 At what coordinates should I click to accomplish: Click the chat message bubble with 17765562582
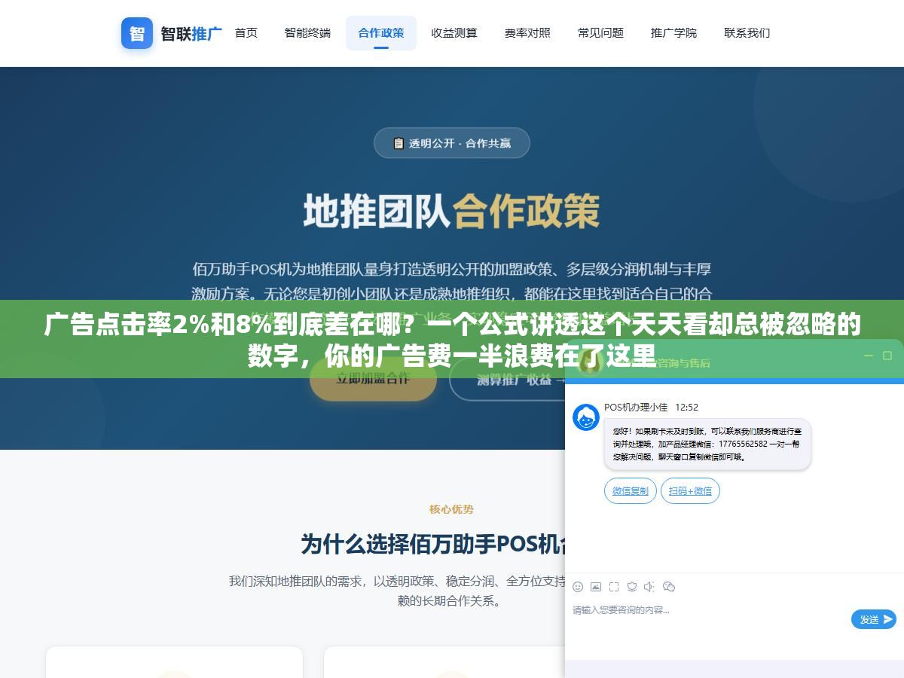pos(707,444)
